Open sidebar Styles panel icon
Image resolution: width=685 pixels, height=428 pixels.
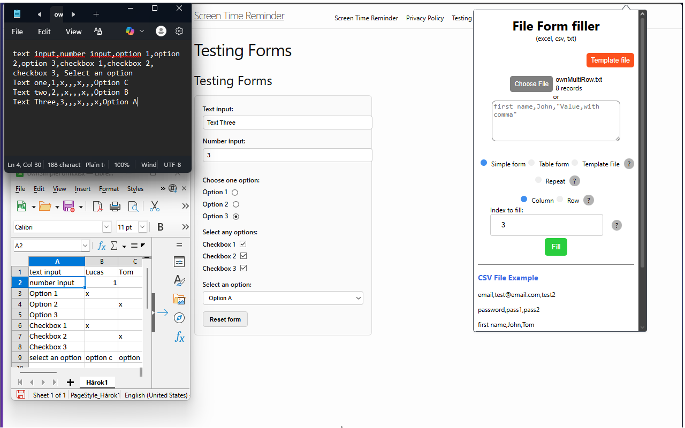[x=179, y=280]
